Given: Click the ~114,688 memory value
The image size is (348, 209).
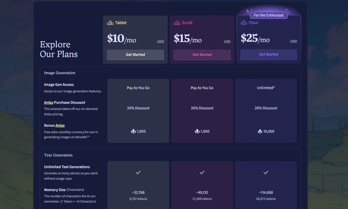Looking at the screenshot, I should tap(266, 193).
